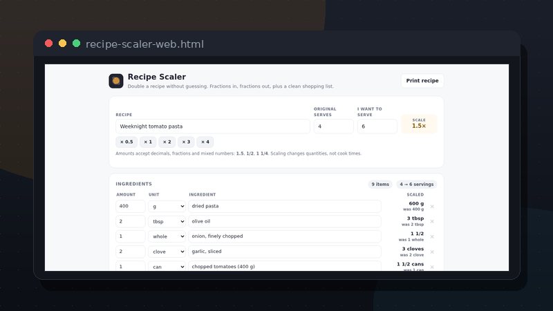Screen dimensions: 553x311
Task: Open the can unit dropdown for chopped tomatoes
Action: coord(167,267)
